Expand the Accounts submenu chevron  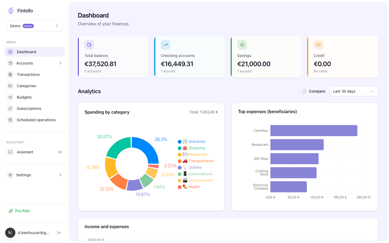pos(61,63)
